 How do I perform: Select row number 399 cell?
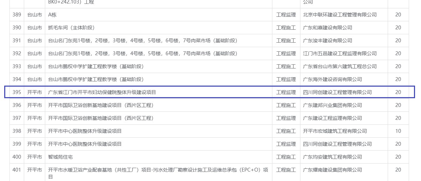click(x=17, y=144)
